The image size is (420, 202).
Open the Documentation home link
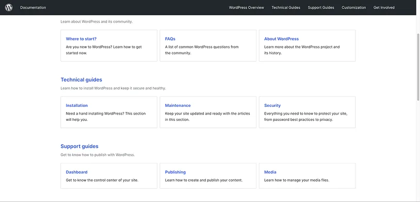point(33,8)
